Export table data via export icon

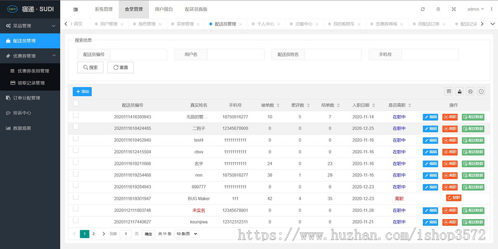pyautogui.click(x=460, y=91)
